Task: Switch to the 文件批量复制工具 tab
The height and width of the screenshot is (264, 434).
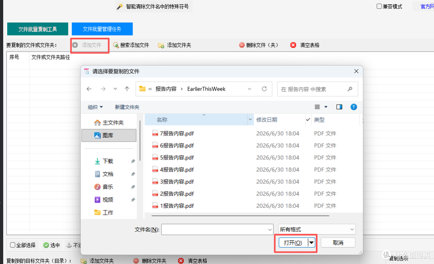Action: point(38,29)
